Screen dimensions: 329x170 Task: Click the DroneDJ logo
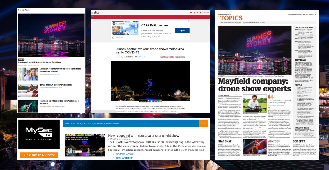96,13
